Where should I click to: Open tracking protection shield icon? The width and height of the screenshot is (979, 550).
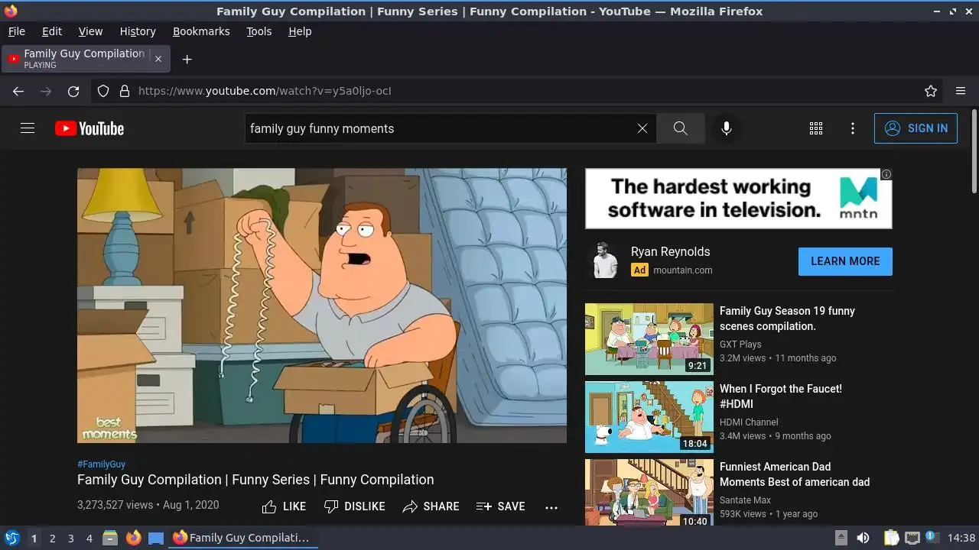(x=103, y=91)
